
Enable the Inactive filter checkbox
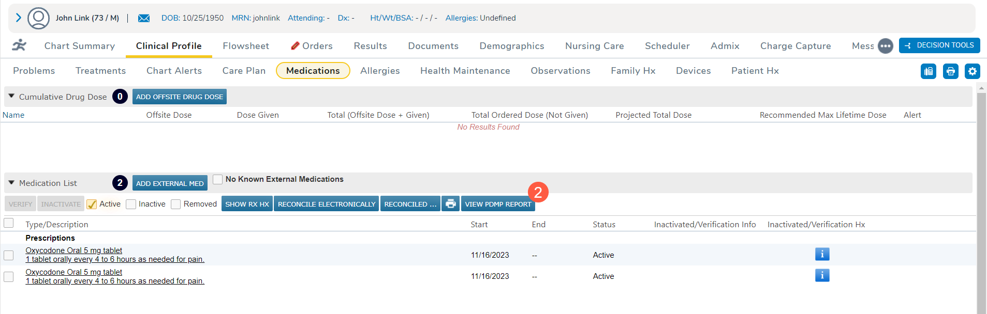coord(131,205)
